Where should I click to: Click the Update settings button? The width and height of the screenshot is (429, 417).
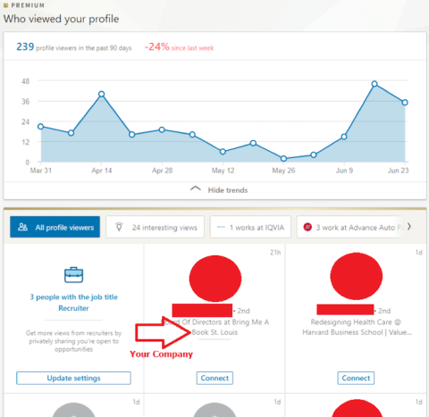73,378
